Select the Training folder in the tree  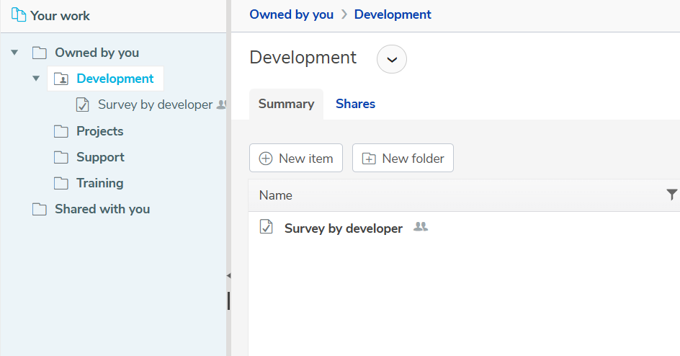(x=99, y=184)
